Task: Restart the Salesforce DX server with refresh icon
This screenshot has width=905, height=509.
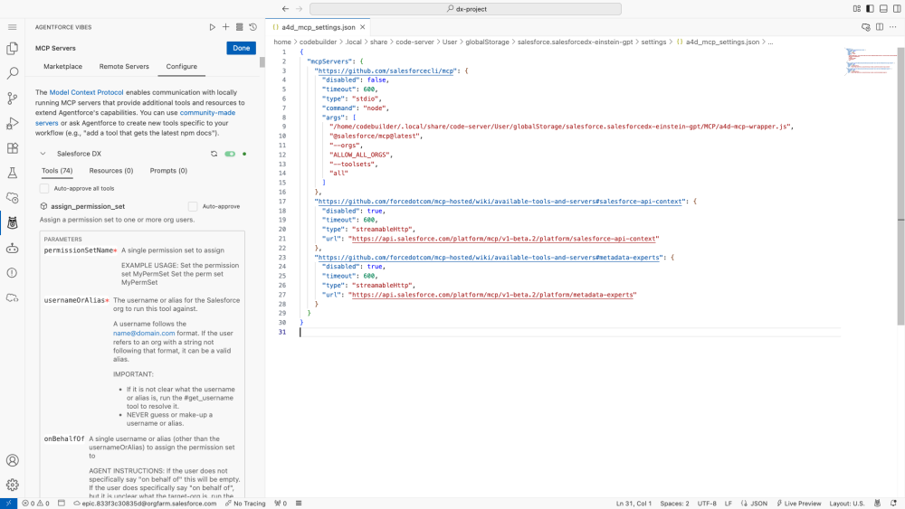Action: (214, 154)
